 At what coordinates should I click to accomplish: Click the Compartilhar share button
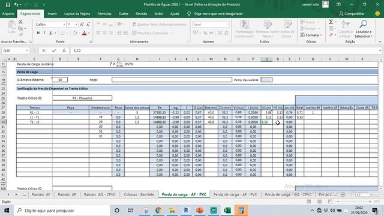(x=352, y=14)
